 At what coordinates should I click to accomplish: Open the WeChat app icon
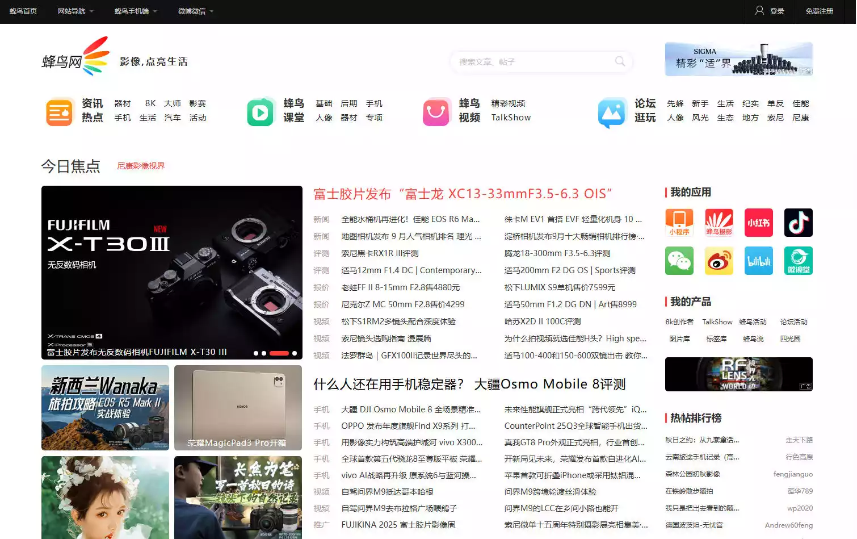(x=679, y=261)
